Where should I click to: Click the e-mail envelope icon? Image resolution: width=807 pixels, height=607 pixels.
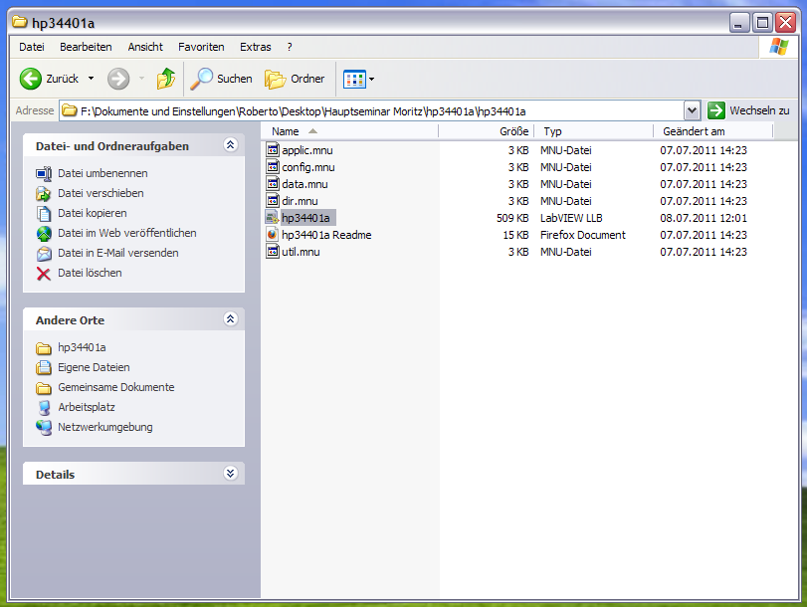[x=44, y=254]
